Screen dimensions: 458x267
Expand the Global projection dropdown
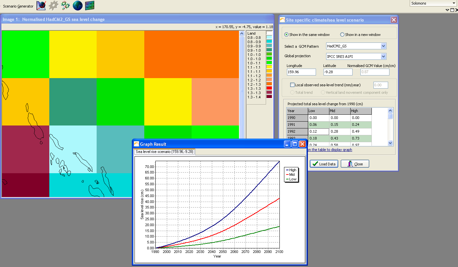point(383,57)
